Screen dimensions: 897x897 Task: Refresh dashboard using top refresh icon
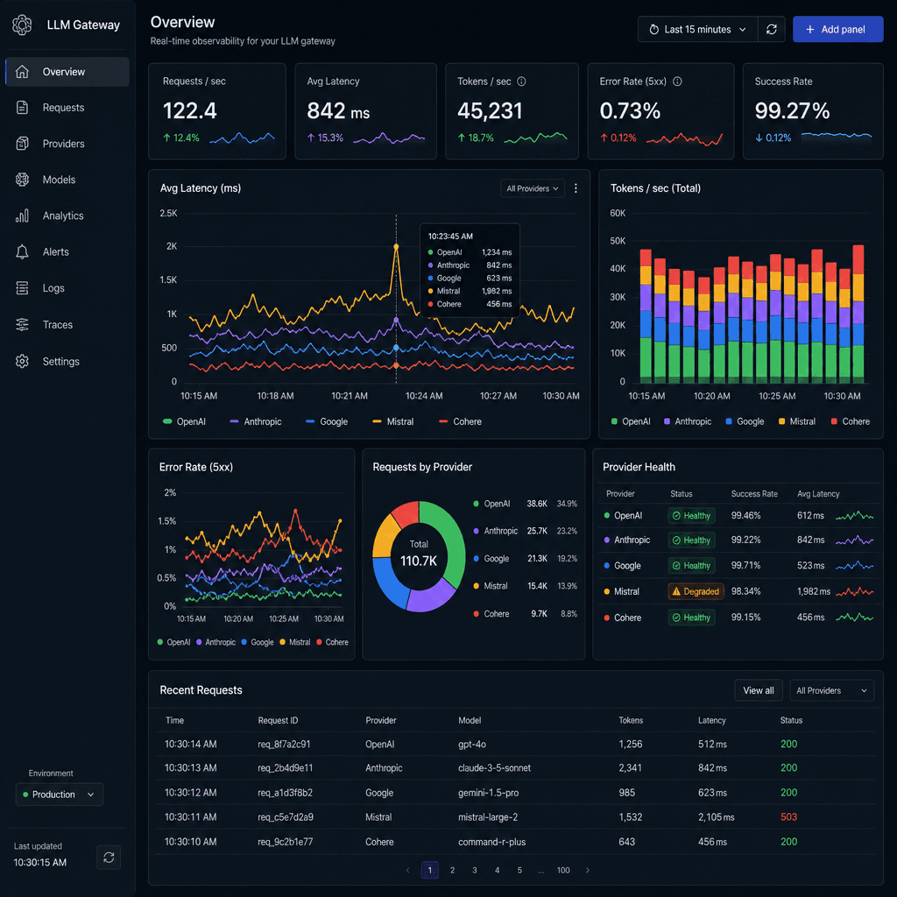(772, 29)
